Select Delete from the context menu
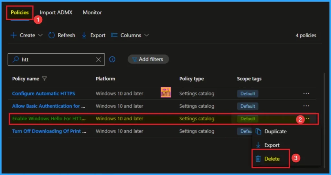Screen dimensions: 331x175 272,159
